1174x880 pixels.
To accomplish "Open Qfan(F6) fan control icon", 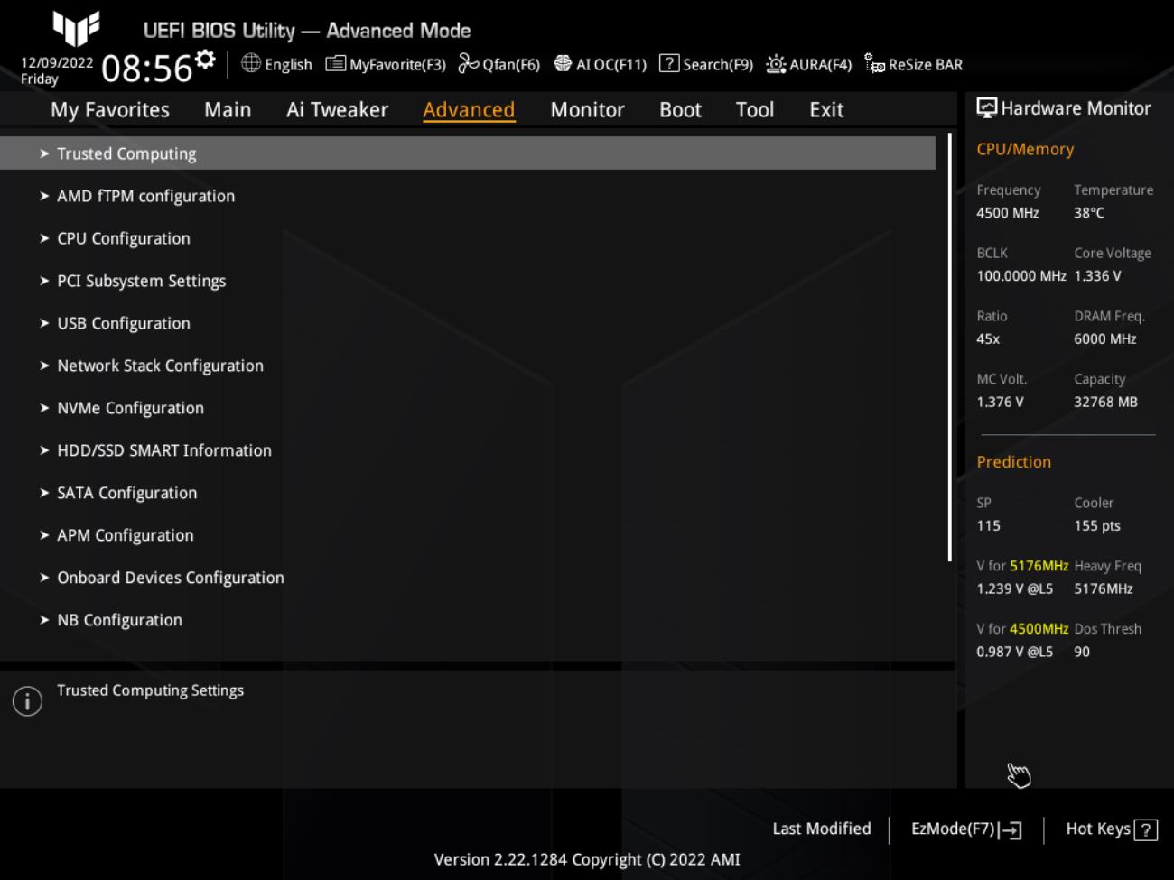I will 469,63.
